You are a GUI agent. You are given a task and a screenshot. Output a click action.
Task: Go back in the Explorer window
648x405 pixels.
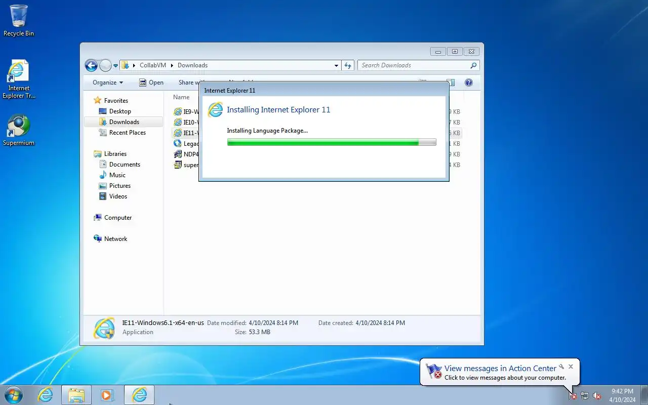coord(91,65)
